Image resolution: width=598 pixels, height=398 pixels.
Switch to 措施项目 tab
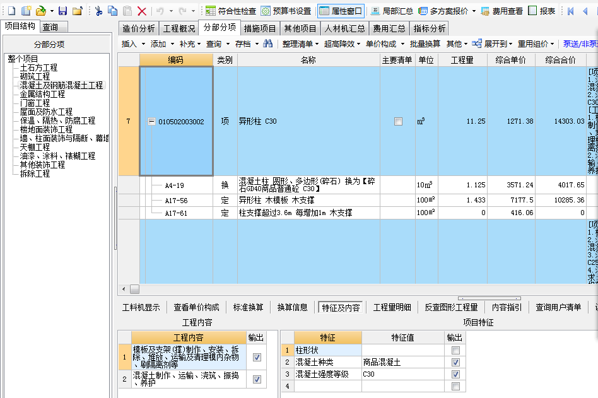(260, 28)
